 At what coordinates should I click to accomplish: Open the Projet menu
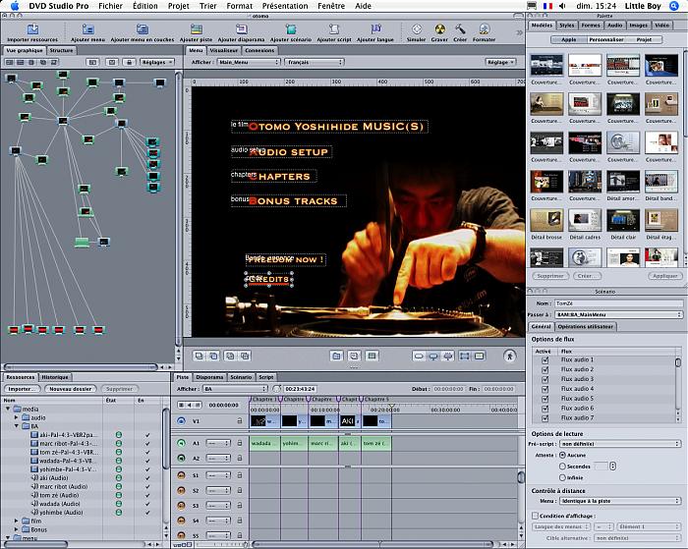tap(179, 6)
